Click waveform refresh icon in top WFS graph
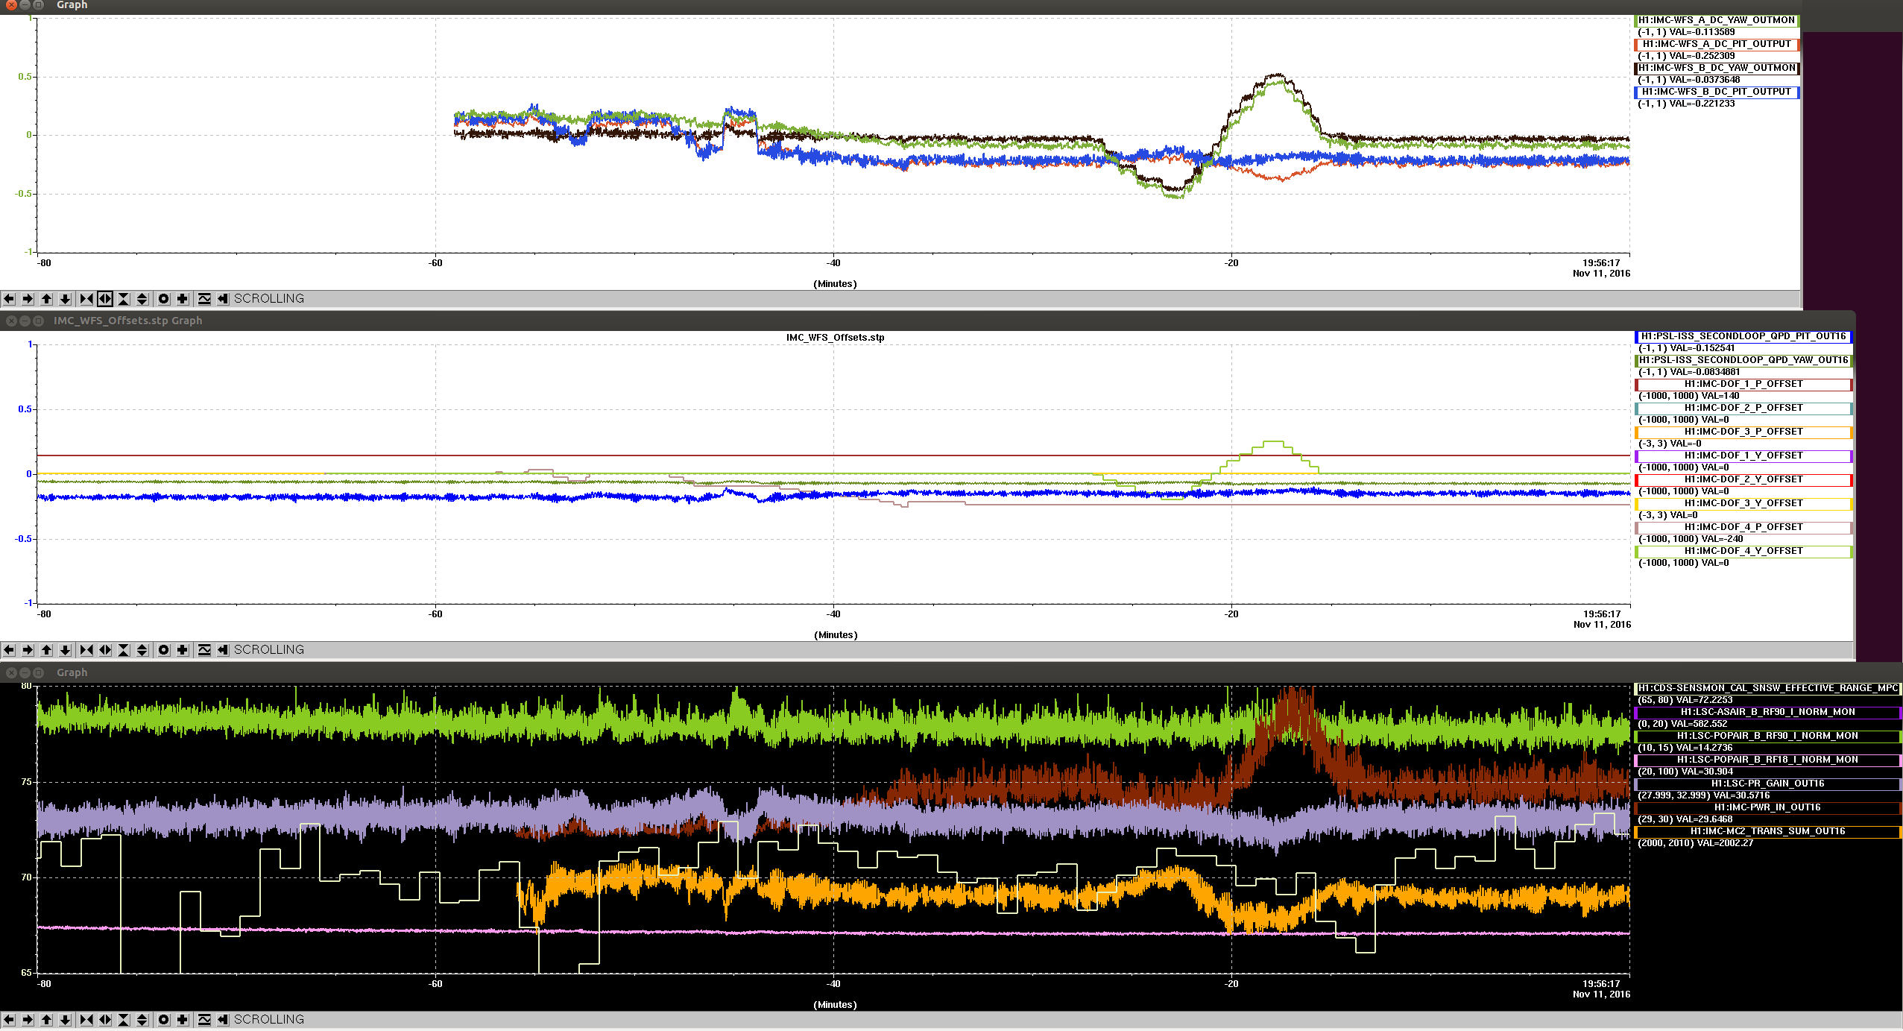Image resolution: width=1903 pixels, height=1031 pixels. tap(204, 299)
